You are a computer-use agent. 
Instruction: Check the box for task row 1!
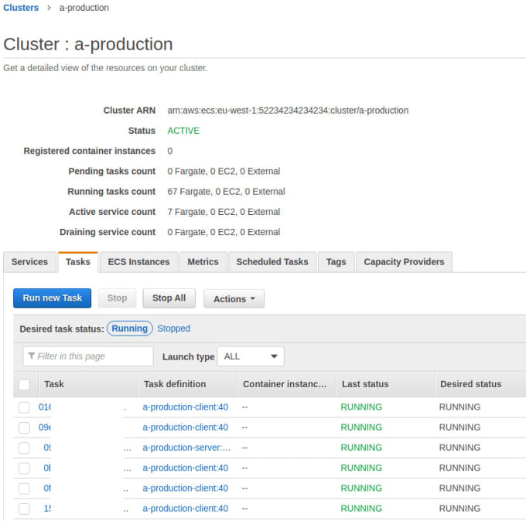(24, 509)
